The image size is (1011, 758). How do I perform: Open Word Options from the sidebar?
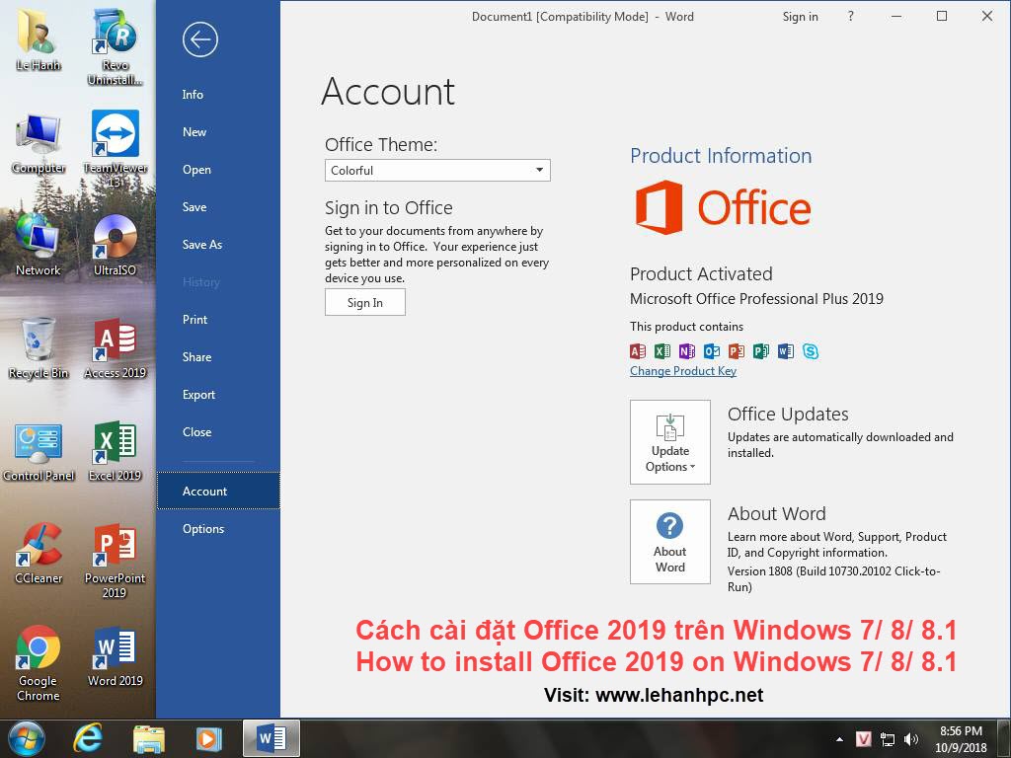click(x=218, y=529)
